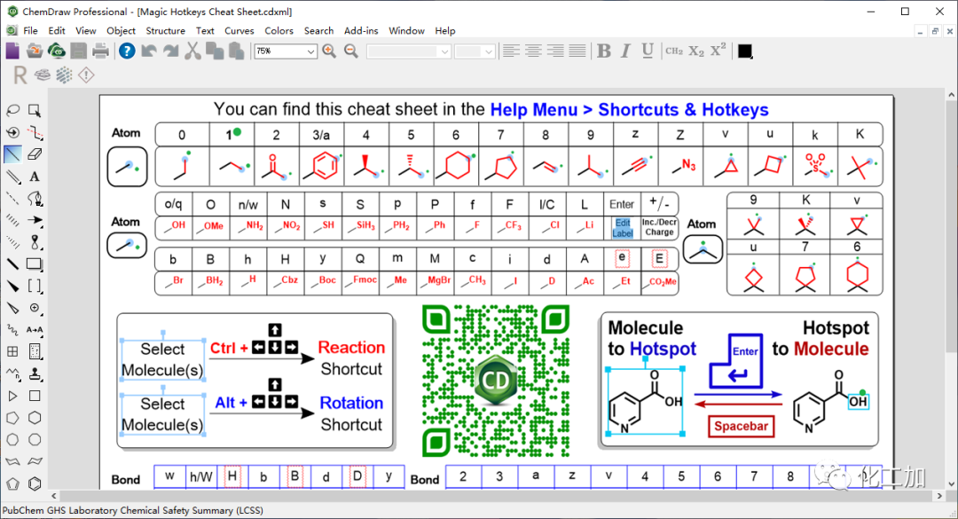Screen dimensions: 958x519
Task: Toggle Bold text formatting
Action: [604, 51]
